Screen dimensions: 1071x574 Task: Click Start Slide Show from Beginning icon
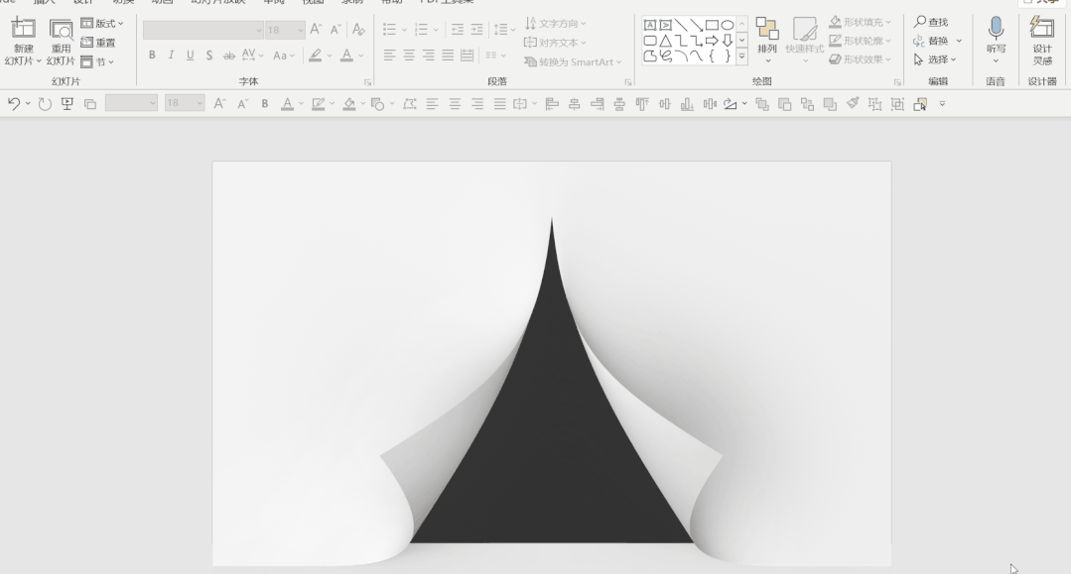(67, 104)
